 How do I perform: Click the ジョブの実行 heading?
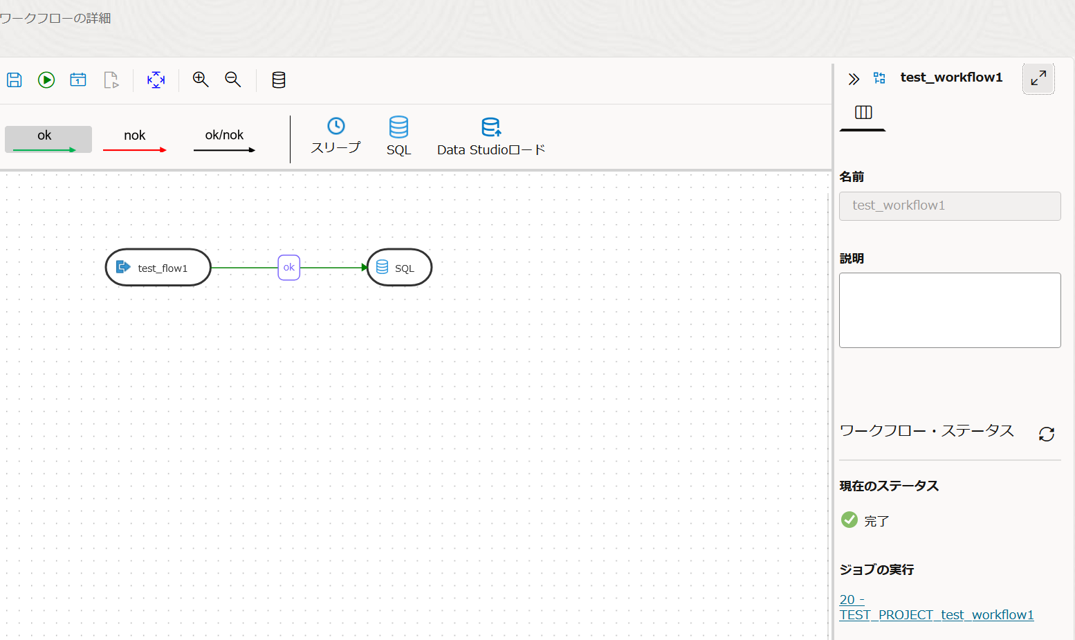876,569
